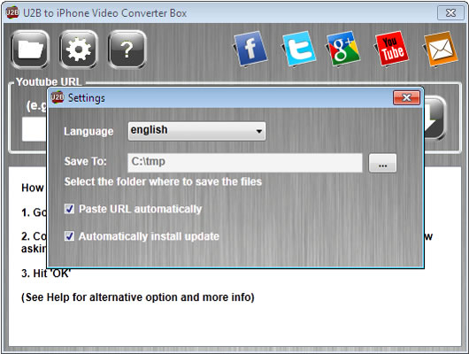The height and width of the screenshot is (354, 469).
Task: Open the Language dropdown
Action: [196, 131]
